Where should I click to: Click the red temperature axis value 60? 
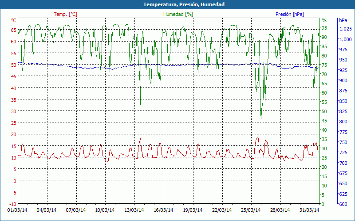click(x=14, y=42)
